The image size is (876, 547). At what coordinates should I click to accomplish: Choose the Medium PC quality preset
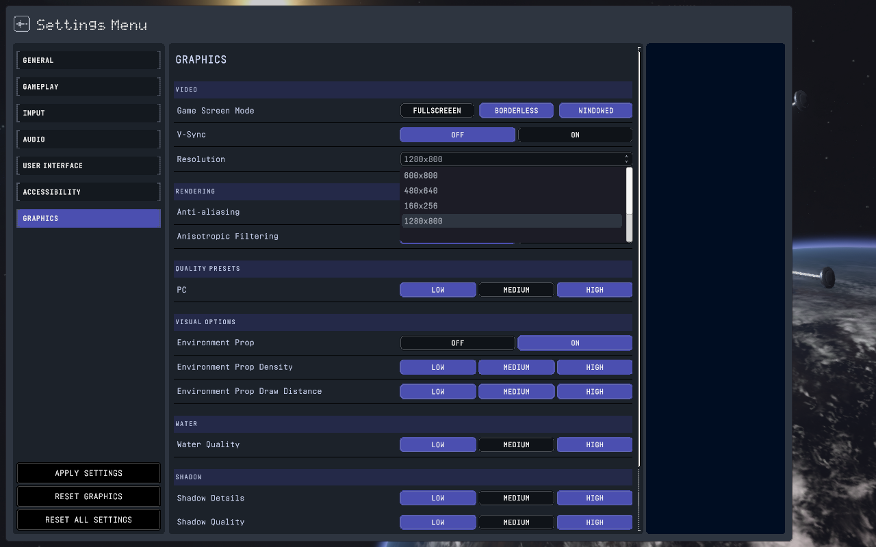pos(516,291)
